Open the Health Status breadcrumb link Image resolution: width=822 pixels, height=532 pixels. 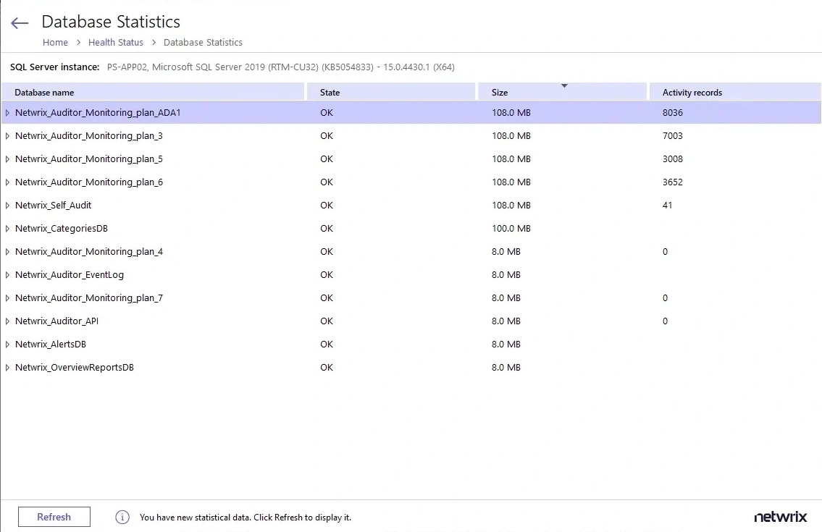point(116,42)
